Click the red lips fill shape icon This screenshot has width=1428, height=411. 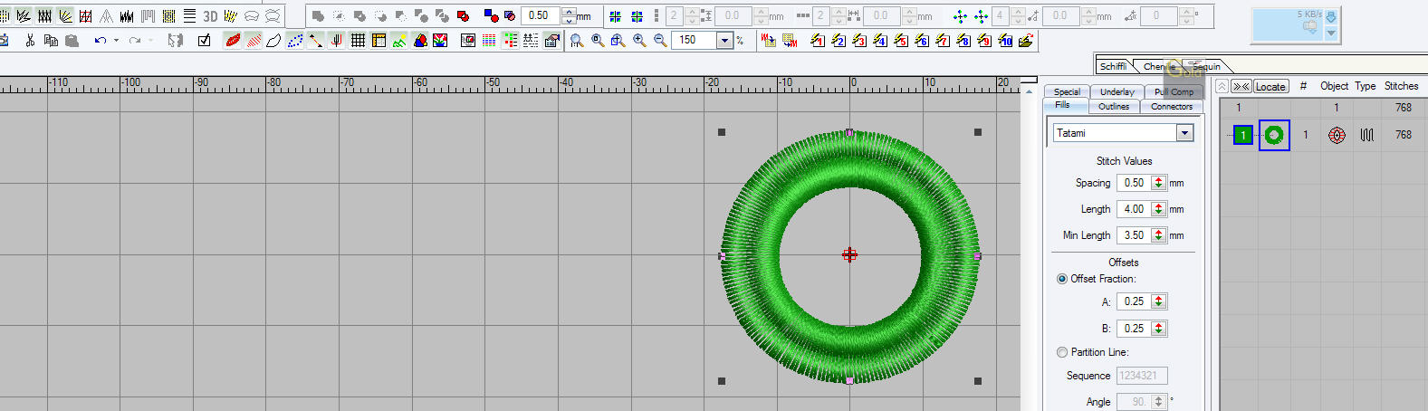233,41
